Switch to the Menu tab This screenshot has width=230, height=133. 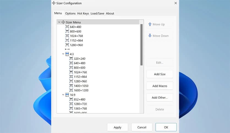pos(58,13)
